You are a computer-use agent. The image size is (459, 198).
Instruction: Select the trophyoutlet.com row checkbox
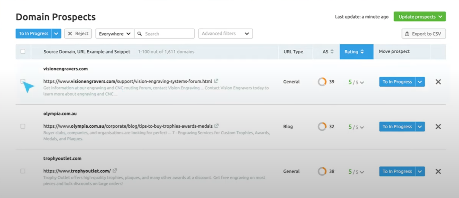(x=23, y=171)
